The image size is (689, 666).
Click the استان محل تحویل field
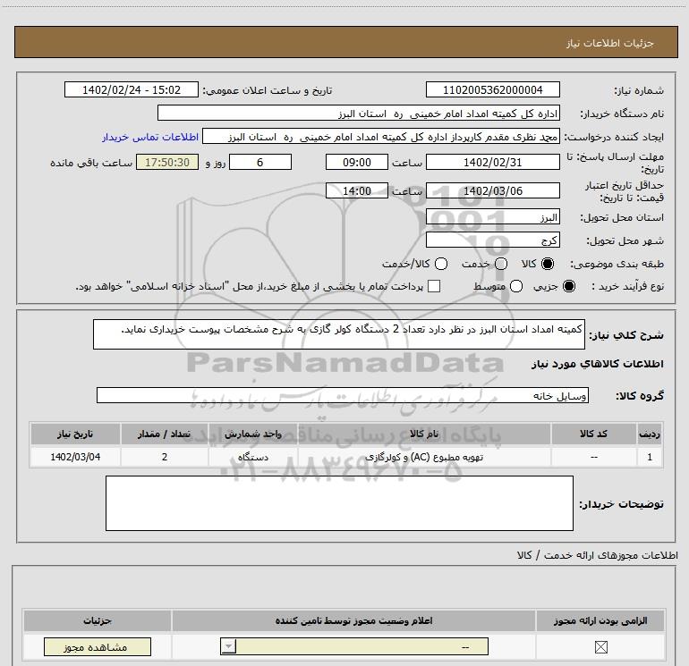point(492,217)
